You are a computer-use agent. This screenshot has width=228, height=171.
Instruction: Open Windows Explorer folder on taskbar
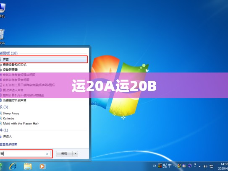(x=28, y=166)
